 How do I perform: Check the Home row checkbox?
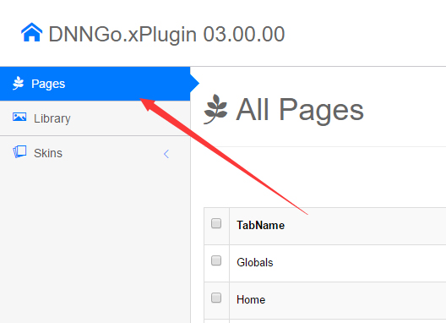216,298
